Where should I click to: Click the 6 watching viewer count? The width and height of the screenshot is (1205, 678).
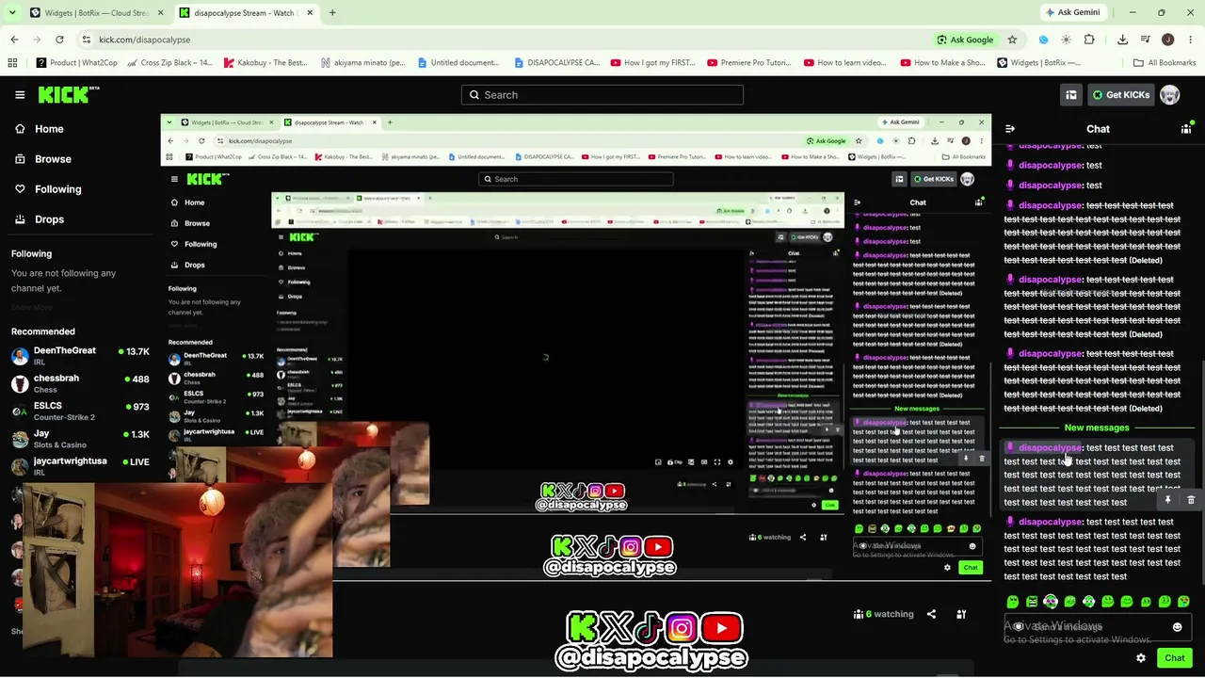coord(884,614)
